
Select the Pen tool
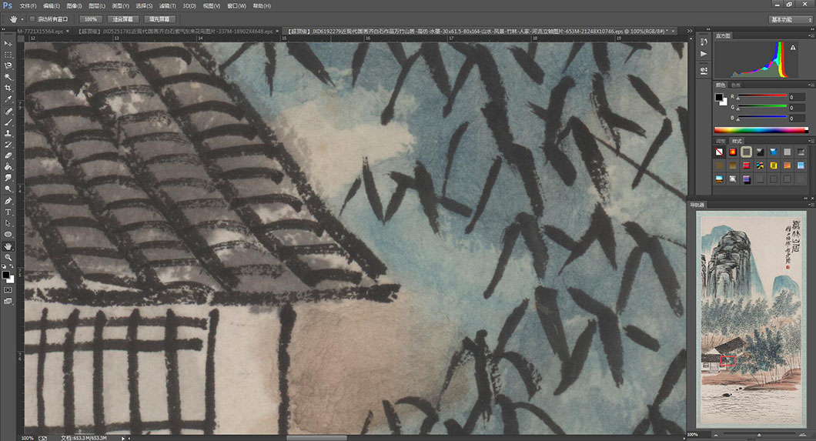pyautogui.click(x=8, y=201)
